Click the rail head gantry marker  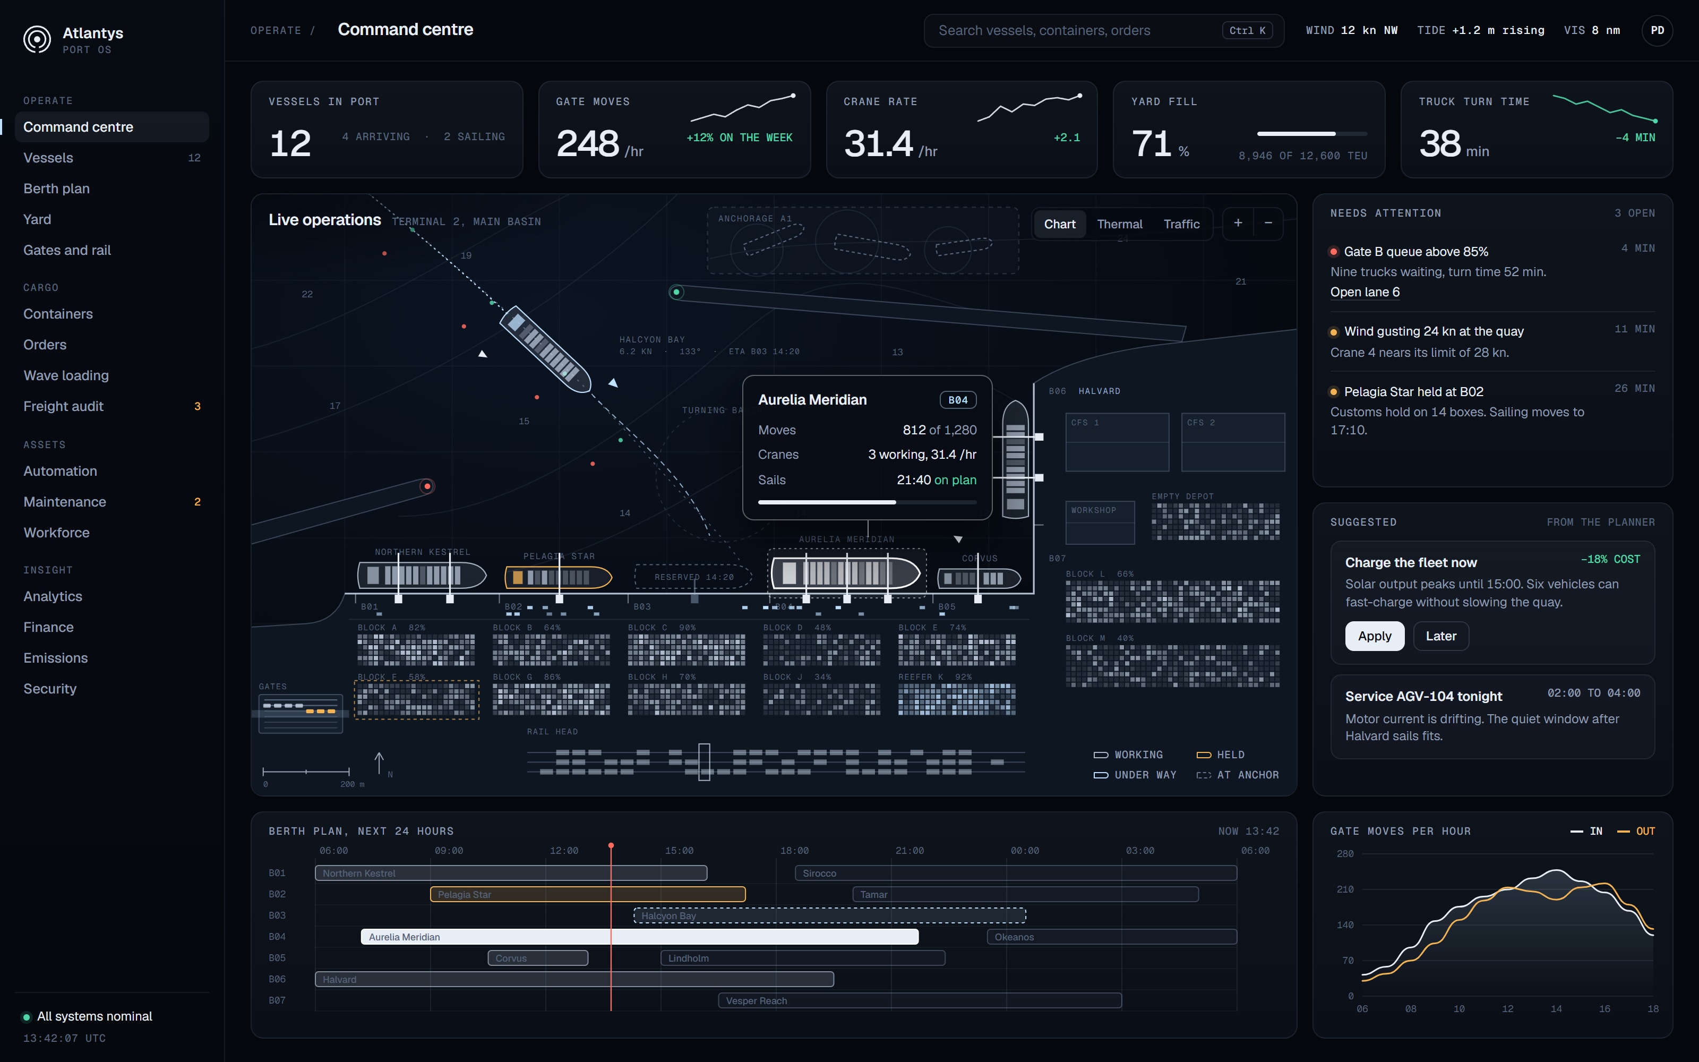[704, 762]
